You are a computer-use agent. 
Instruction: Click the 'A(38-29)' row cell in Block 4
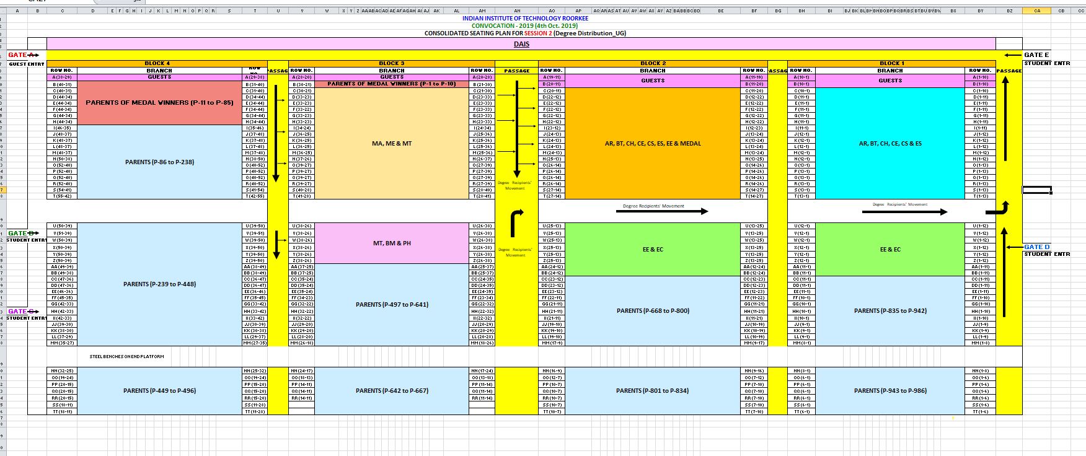[x=62, y=77]
